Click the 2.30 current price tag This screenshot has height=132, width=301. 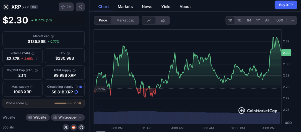(x=286, y=53)
